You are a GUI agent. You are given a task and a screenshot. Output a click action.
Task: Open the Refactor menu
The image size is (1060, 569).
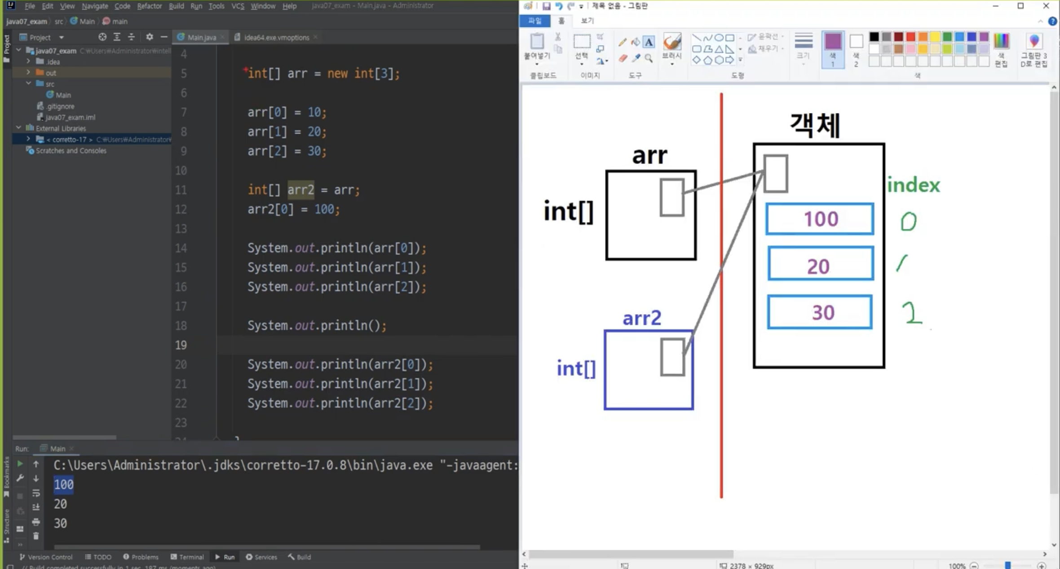pyautogui.click(x=149, y=6)
